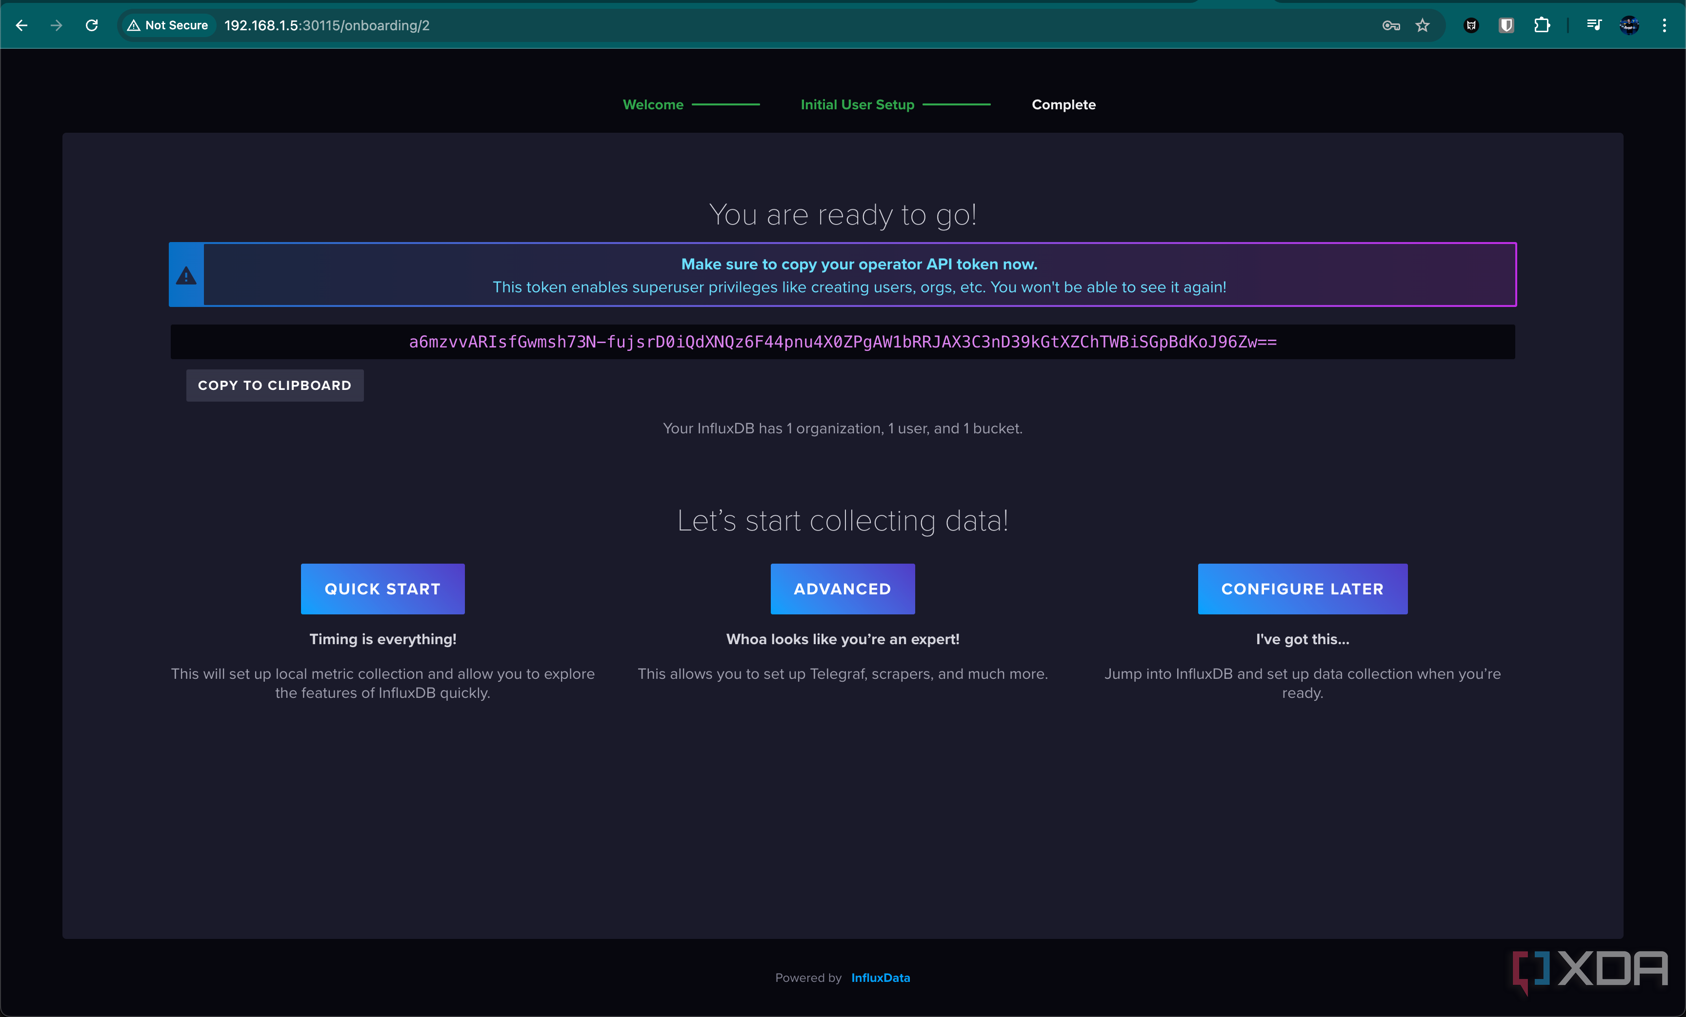Click "Whoa looks like you're an expert!" caption

(x=843, y=639)
